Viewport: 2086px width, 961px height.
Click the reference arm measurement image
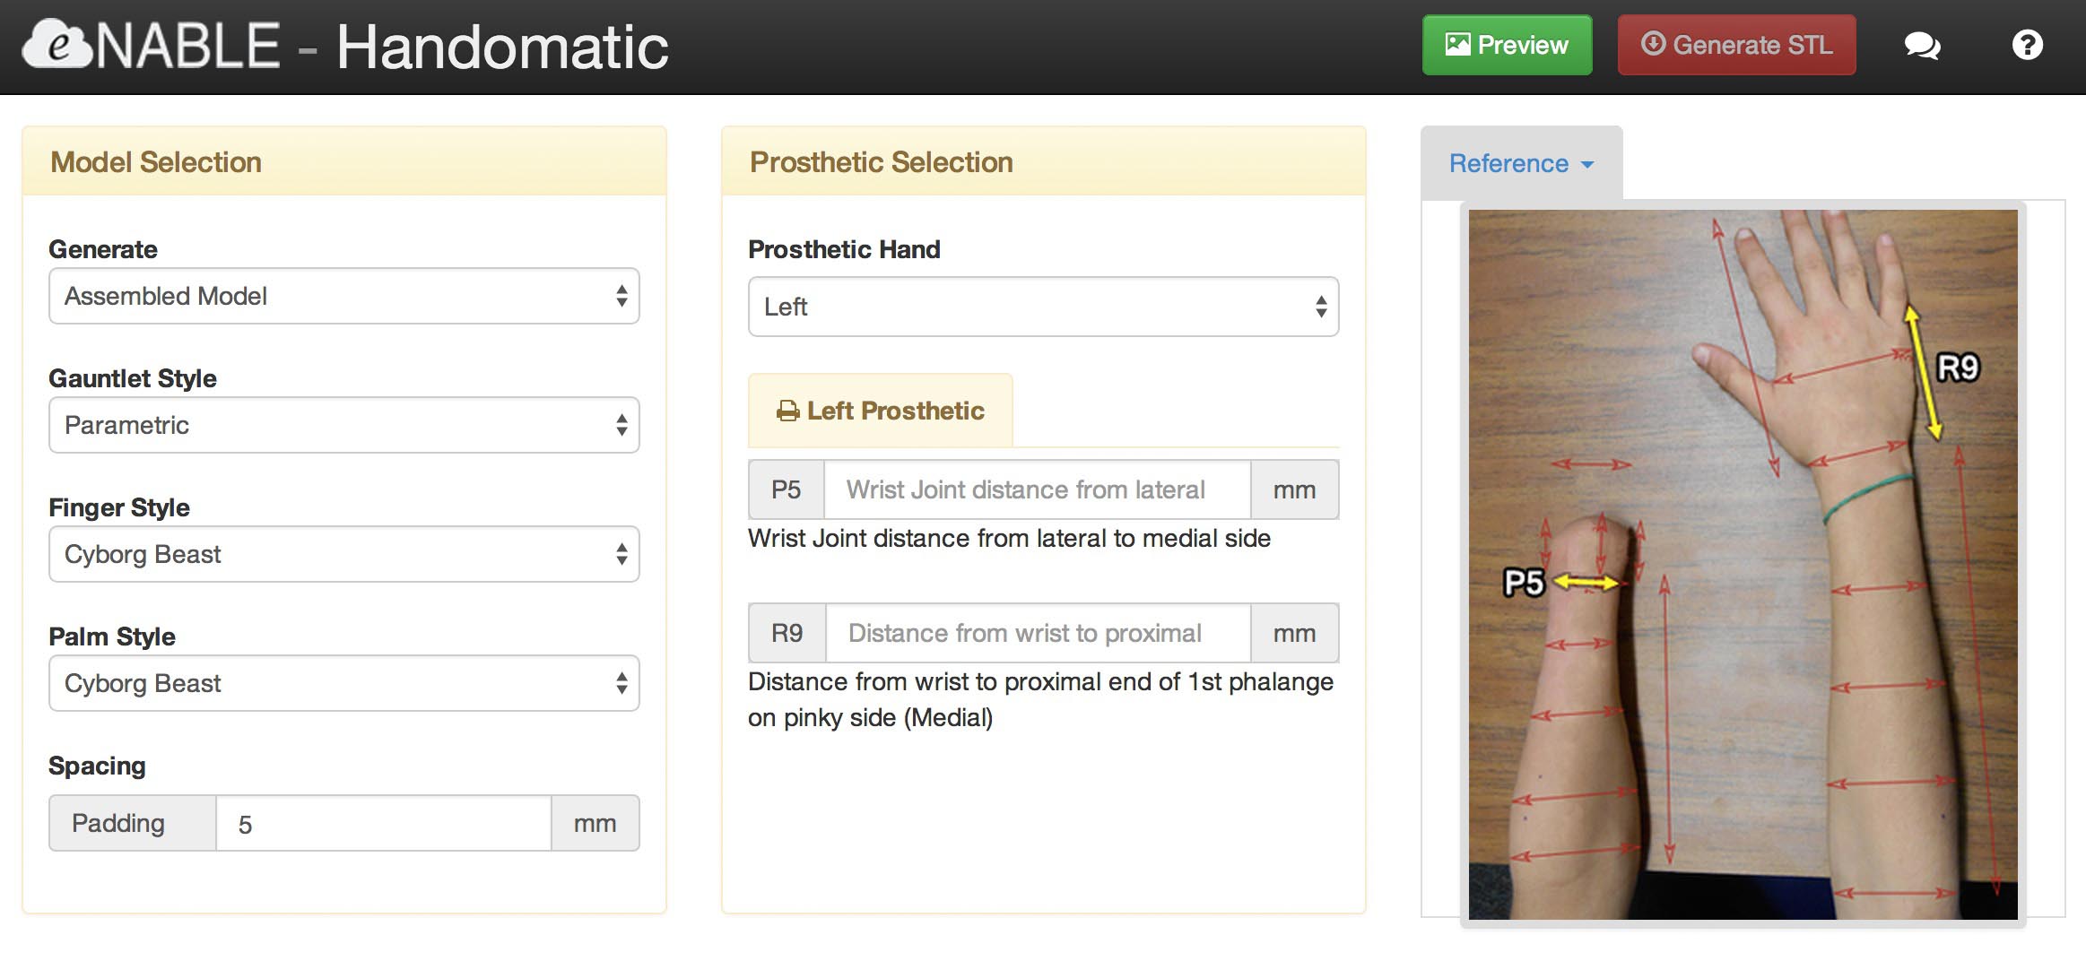pyautogui.click(x=1743, y=565)
